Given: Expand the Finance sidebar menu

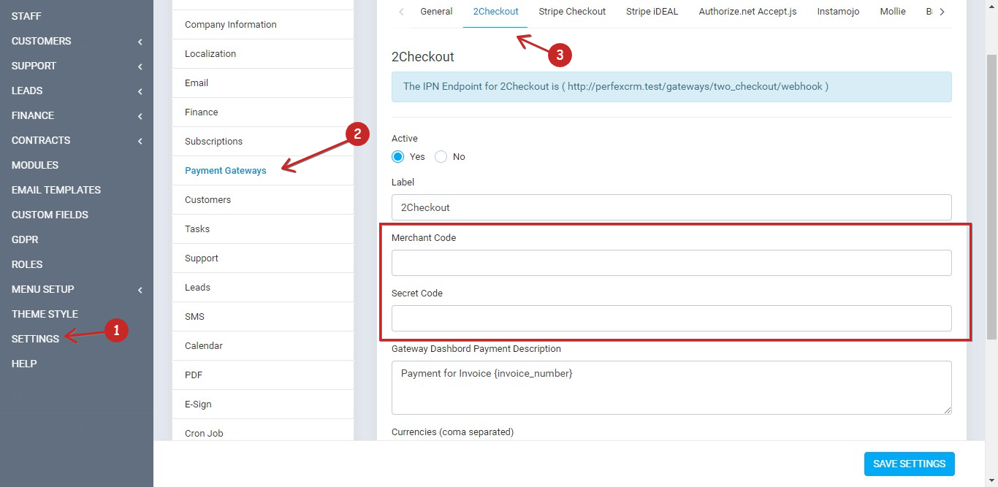Looking at the screenshot, I should coord(77,115).
